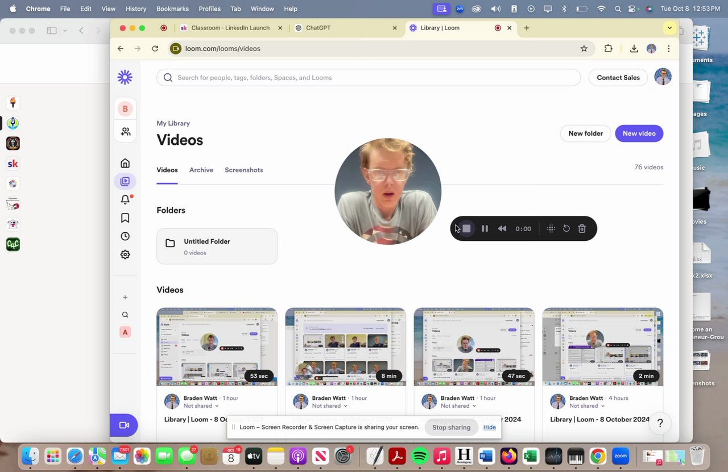Open Chrome extensions puzzle icon
Viewport: 728px width, 472px height.
(609, 49)
